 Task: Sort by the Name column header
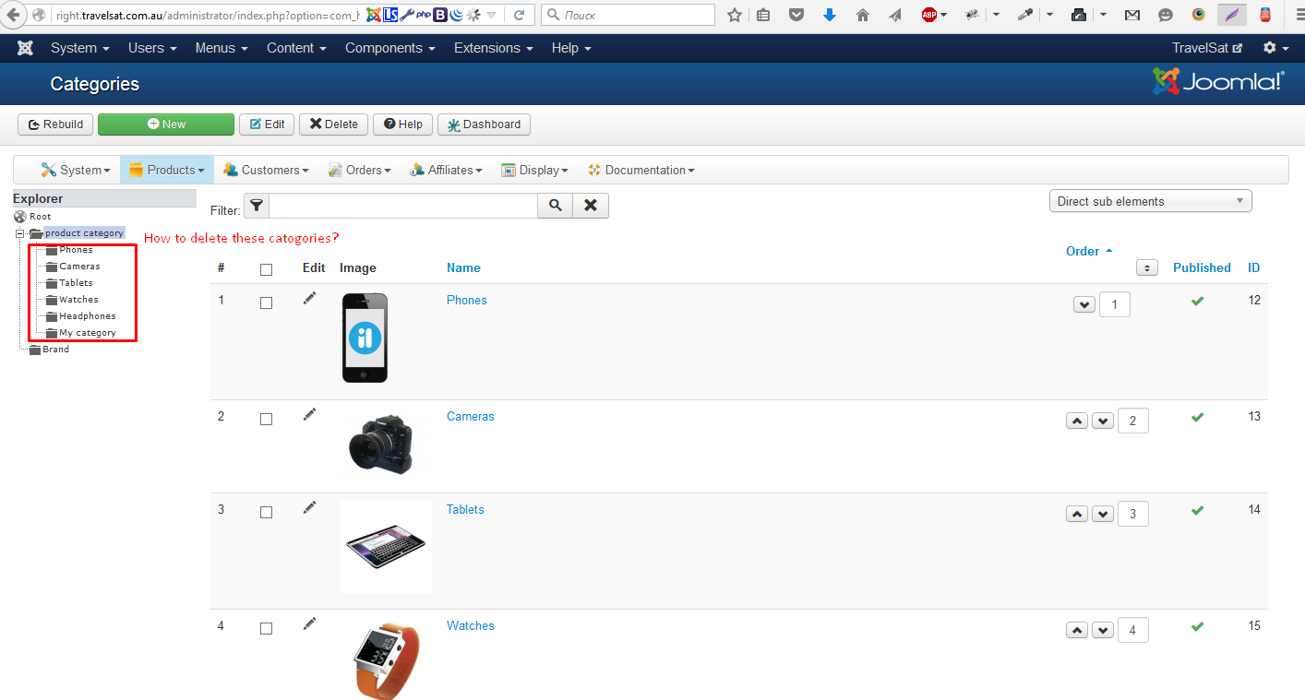pos(463,267)
